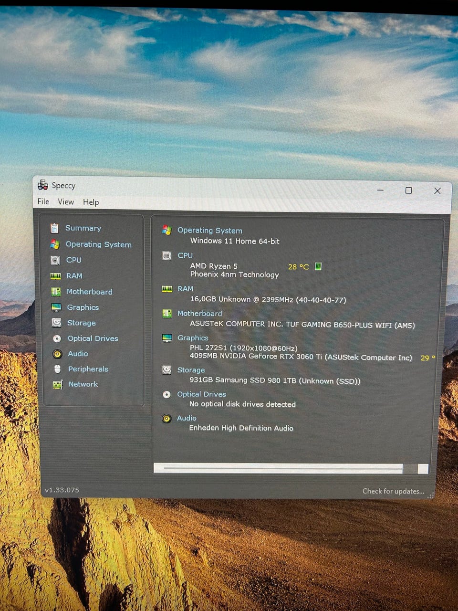This screenshot has height=611, width=458.
Task: Click the CPU heading link in summary
Action: pyautogui.click(x=185, y=256)
